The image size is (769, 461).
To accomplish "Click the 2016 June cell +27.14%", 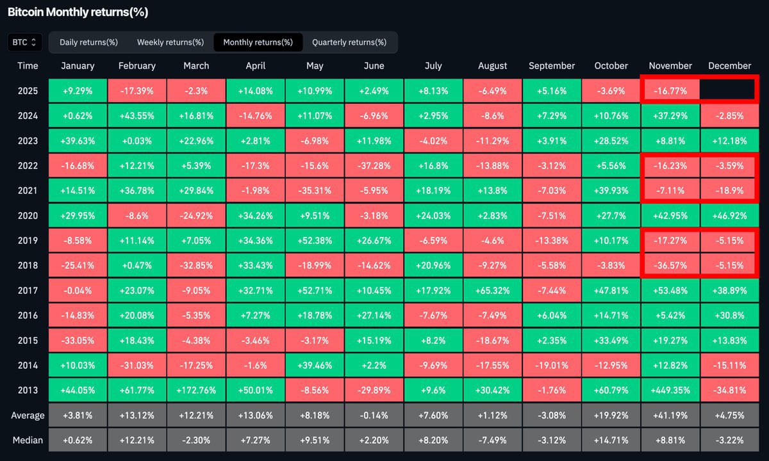I will (374, 316).
